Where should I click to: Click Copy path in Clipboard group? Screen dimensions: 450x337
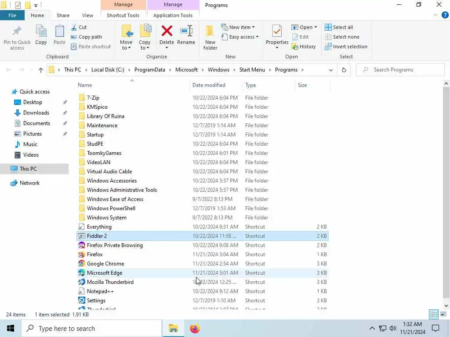coord(87,37)
